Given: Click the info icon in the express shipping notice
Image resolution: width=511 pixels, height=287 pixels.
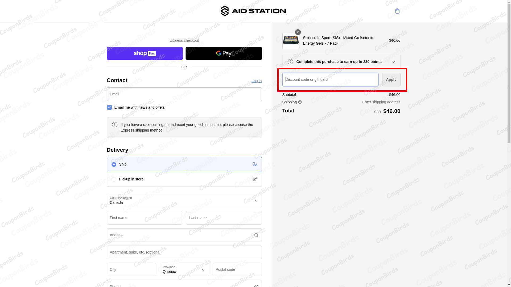Looking at the screenshot, I should 115,124.
